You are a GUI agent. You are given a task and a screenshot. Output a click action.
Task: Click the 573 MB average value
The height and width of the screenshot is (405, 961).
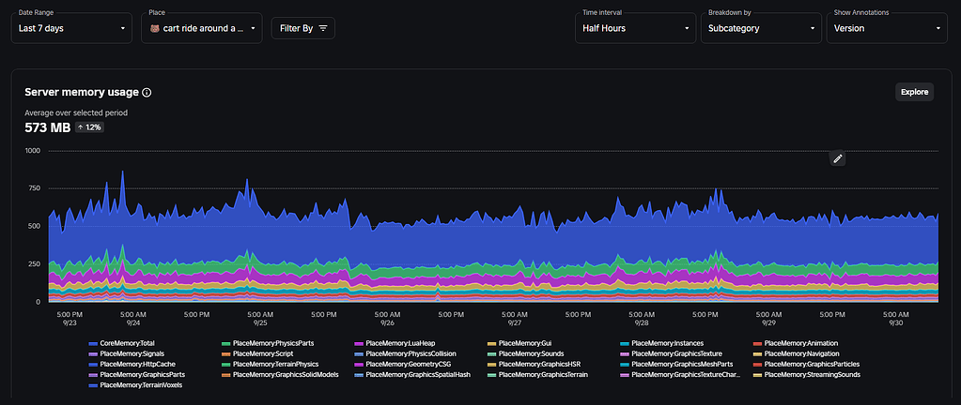[x=47, y=127]
